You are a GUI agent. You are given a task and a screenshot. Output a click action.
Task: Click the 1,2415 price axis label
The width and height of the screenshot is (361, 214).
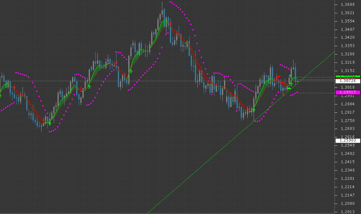click(x=348, y=162)
